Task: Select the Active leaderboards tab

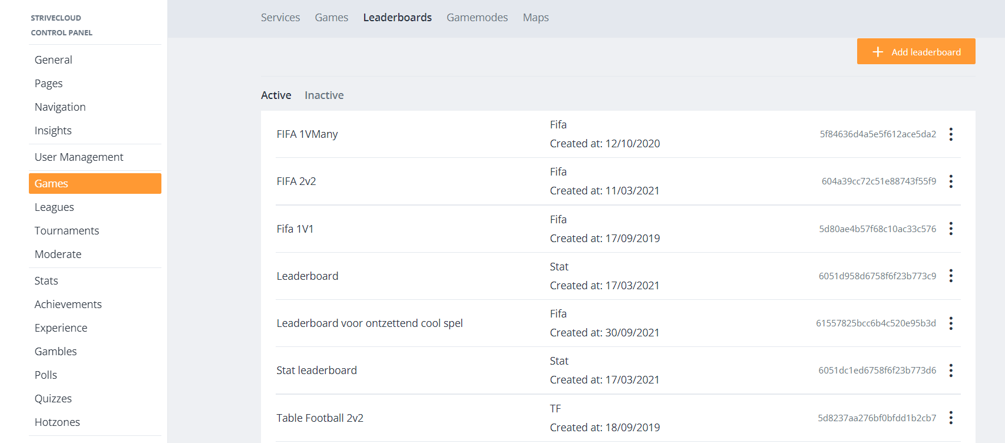Action: point(276,95)
